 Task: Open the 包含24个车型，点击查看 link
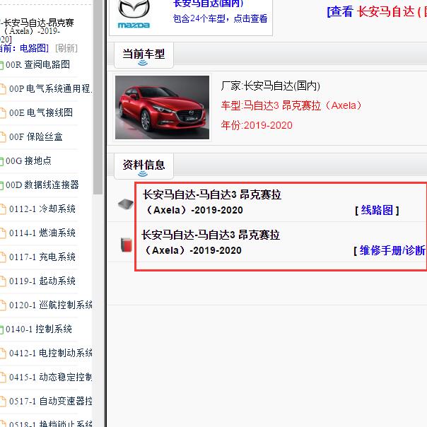[220, 18]
